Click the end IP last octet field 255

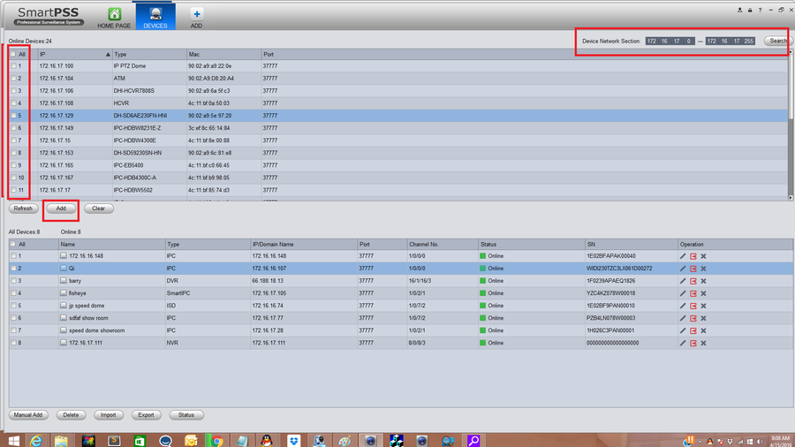click(x=749, y=41)
